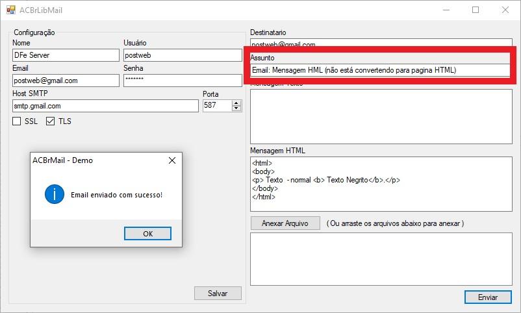
Task: Click the 'Destinatario' label
Action: pyautogui.click(x=268, y=32)
